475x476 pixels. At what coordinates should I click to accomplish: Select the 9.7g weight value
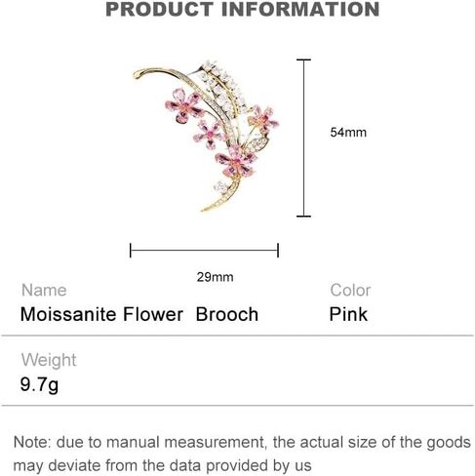click(39, 385)
